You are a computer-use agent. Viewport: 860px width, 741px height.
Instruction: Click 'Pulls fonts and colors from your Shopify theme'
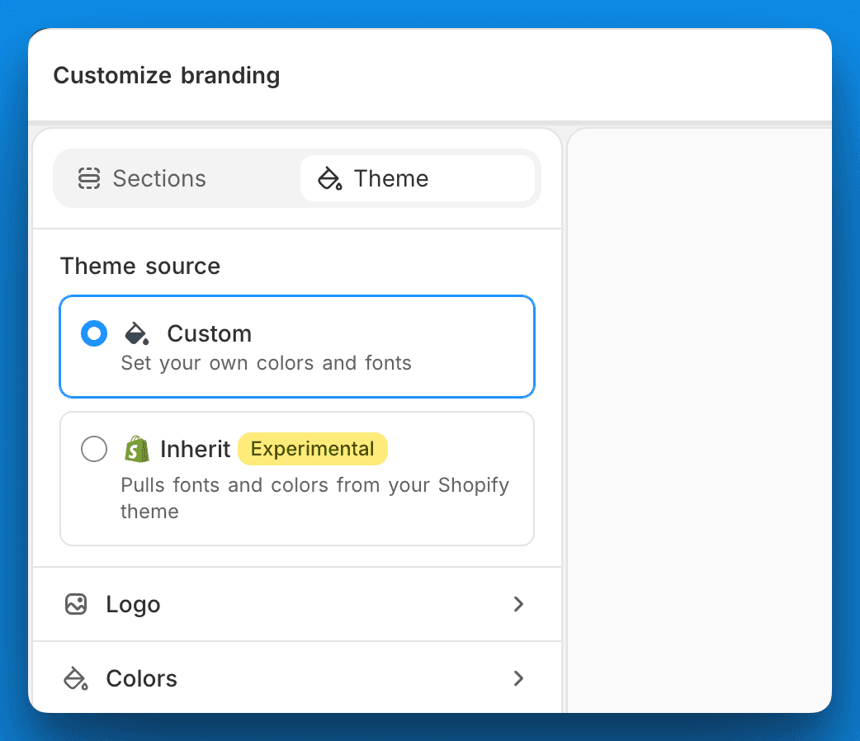314,498
